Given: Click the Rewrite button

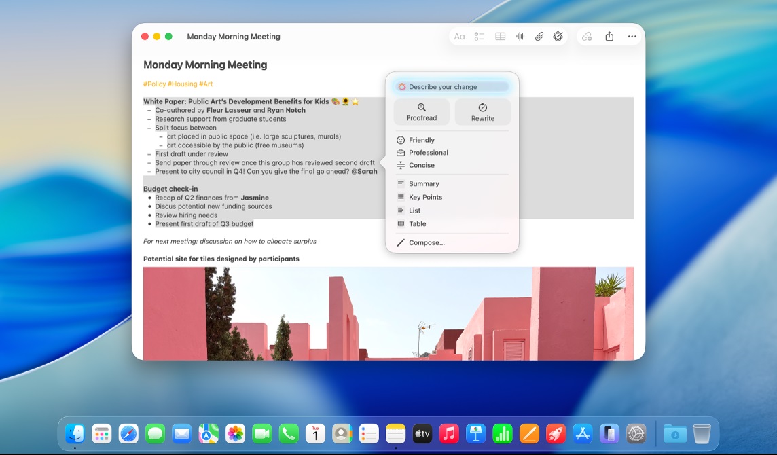Looking at the screenshot, I should (483, 112).
